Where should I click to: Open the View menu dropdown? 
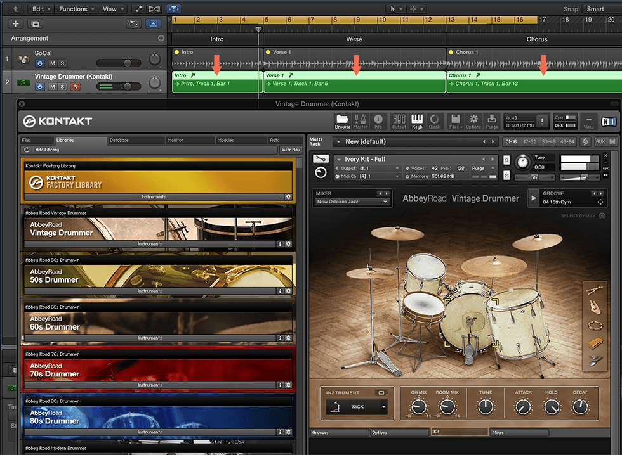pyautogui.click(x=113, y=9)
